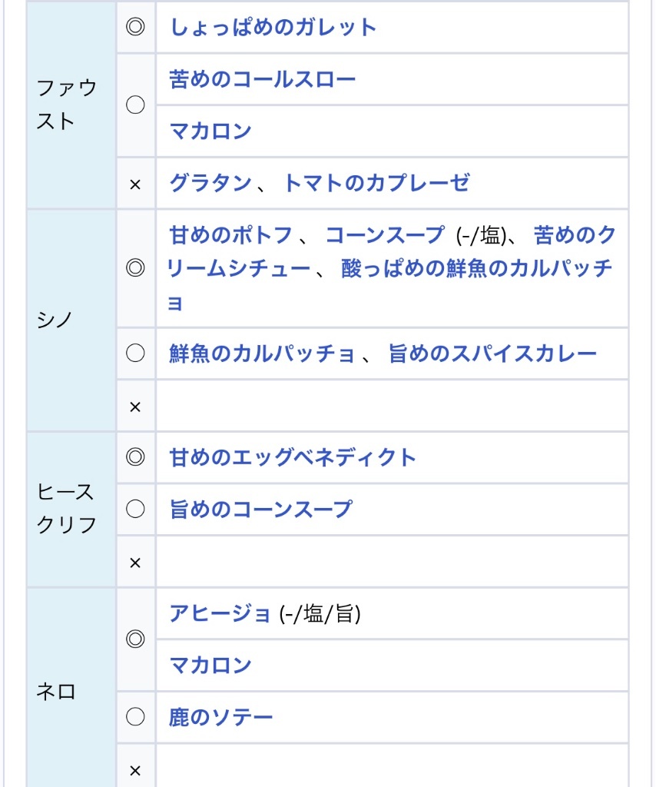
Task: Open the トマトのカプレーゼ link
Action: click(x=376, y=183)
